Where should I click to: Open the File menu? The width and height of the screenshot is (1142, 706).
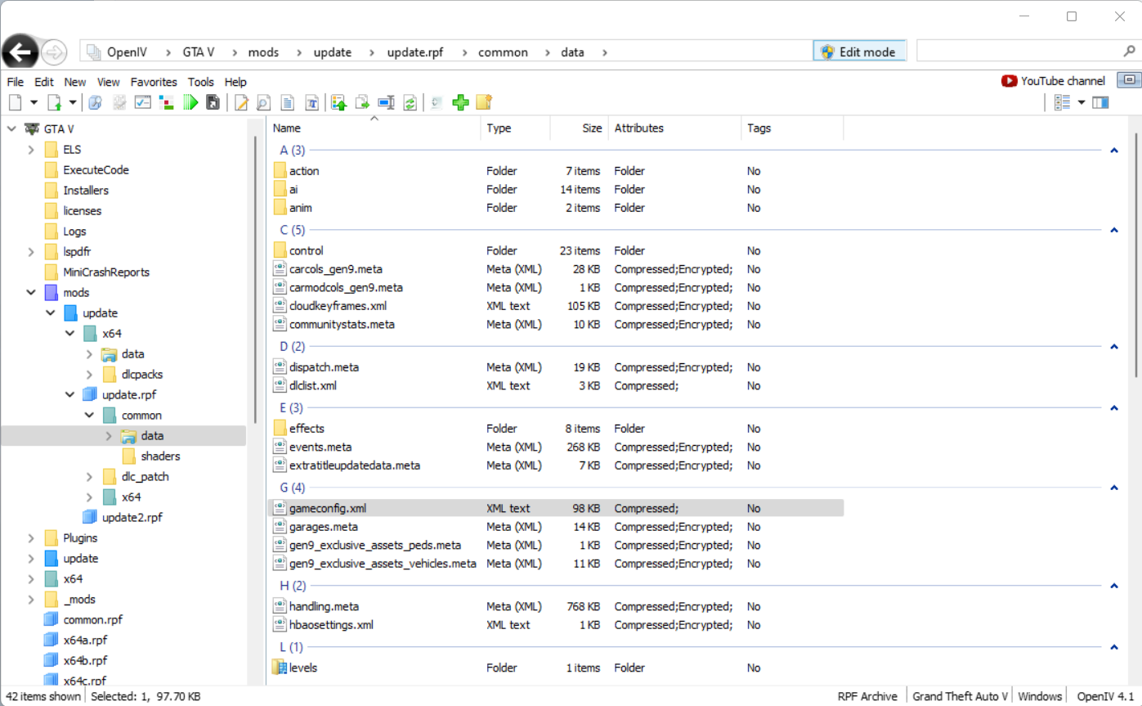[x=16, y=82]
